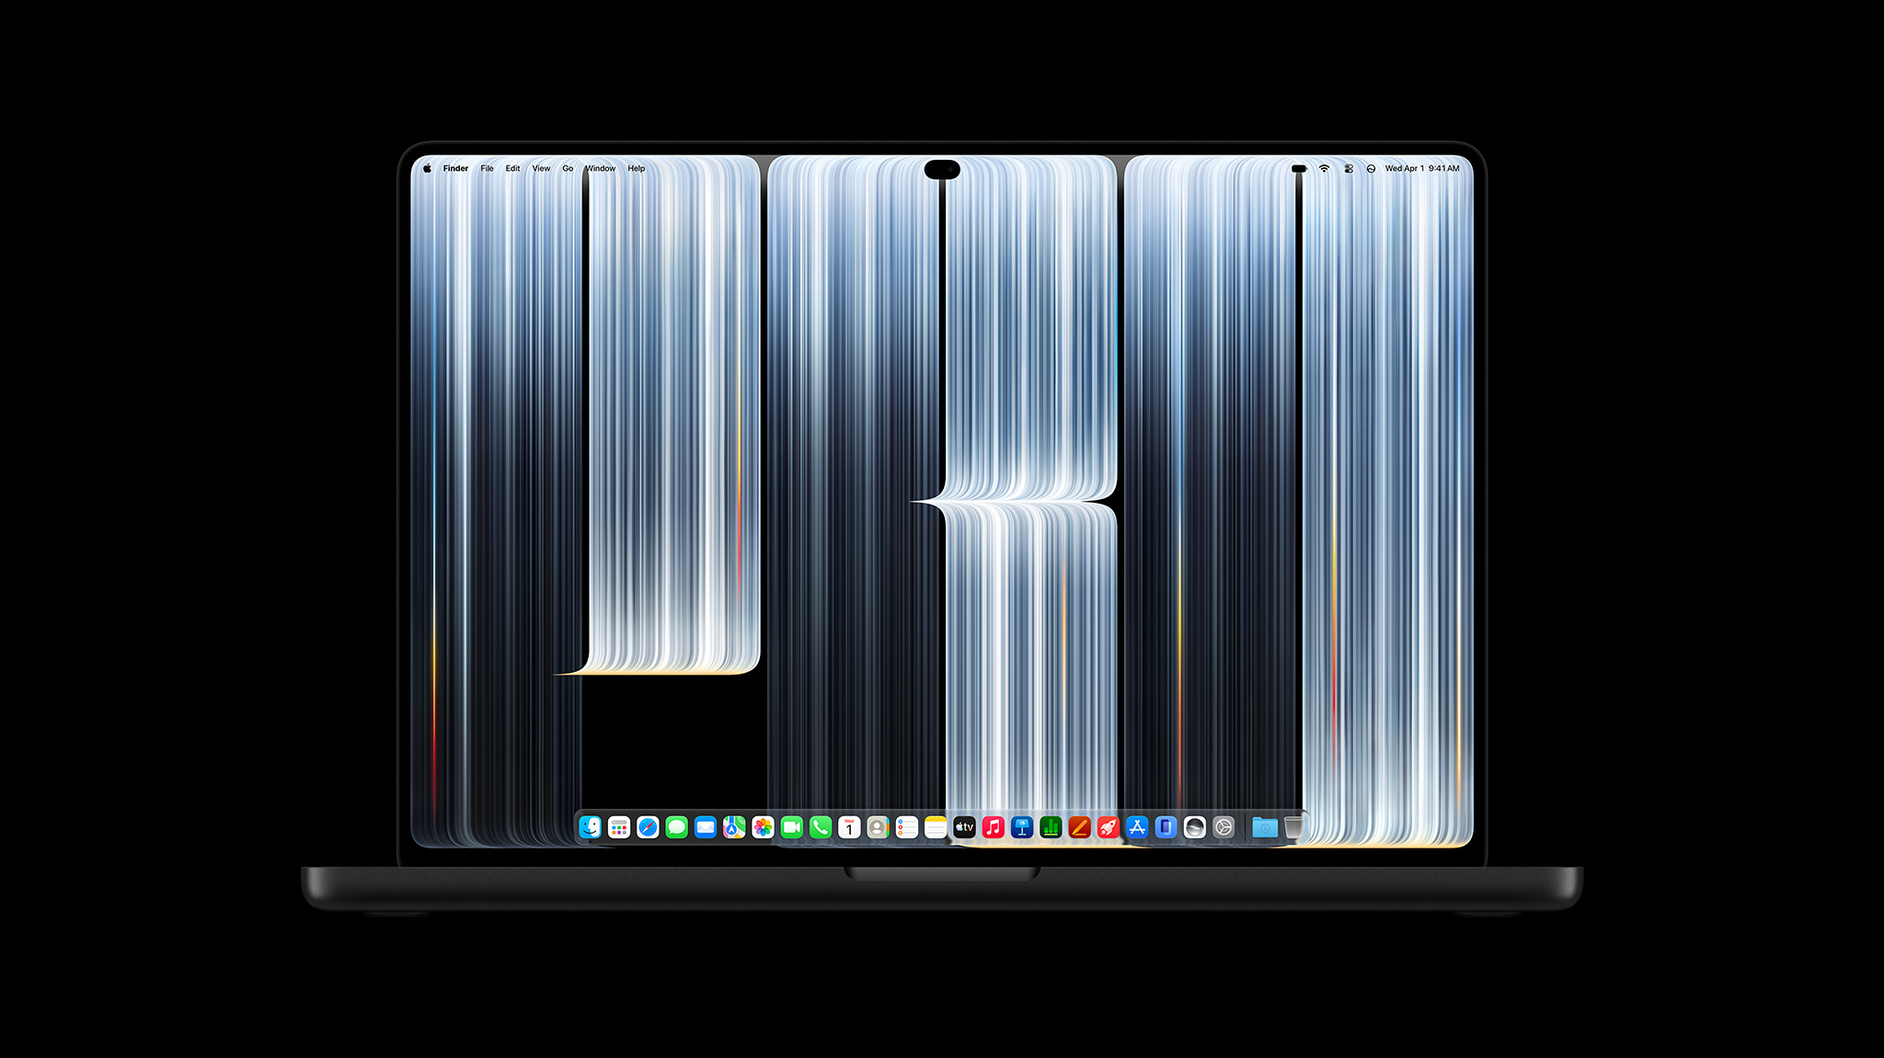This screenshot has height=1058, width=1884.
Task: Open the Messages app
Action: [677, 827]
